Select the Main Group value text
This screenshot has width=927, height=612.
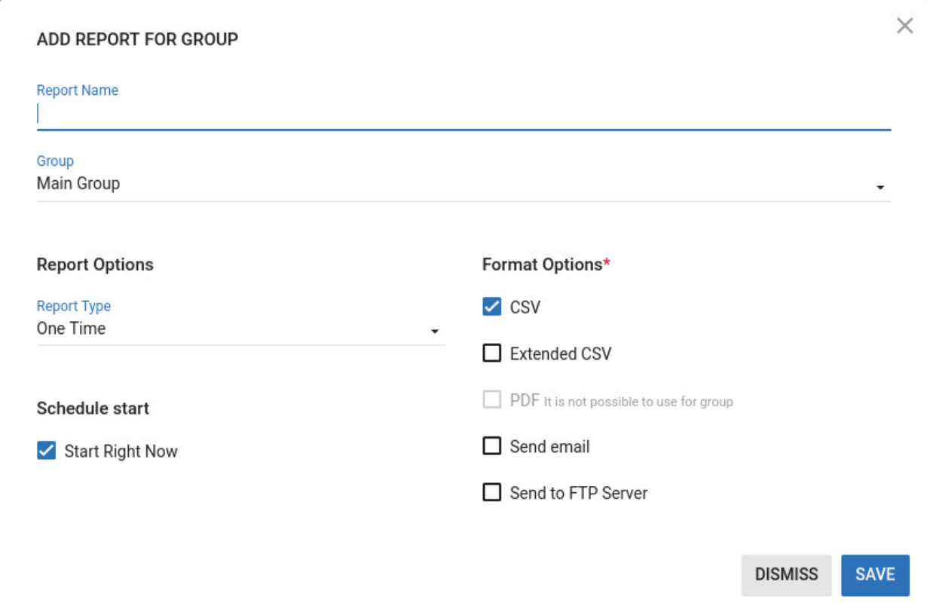click(78, 183)
